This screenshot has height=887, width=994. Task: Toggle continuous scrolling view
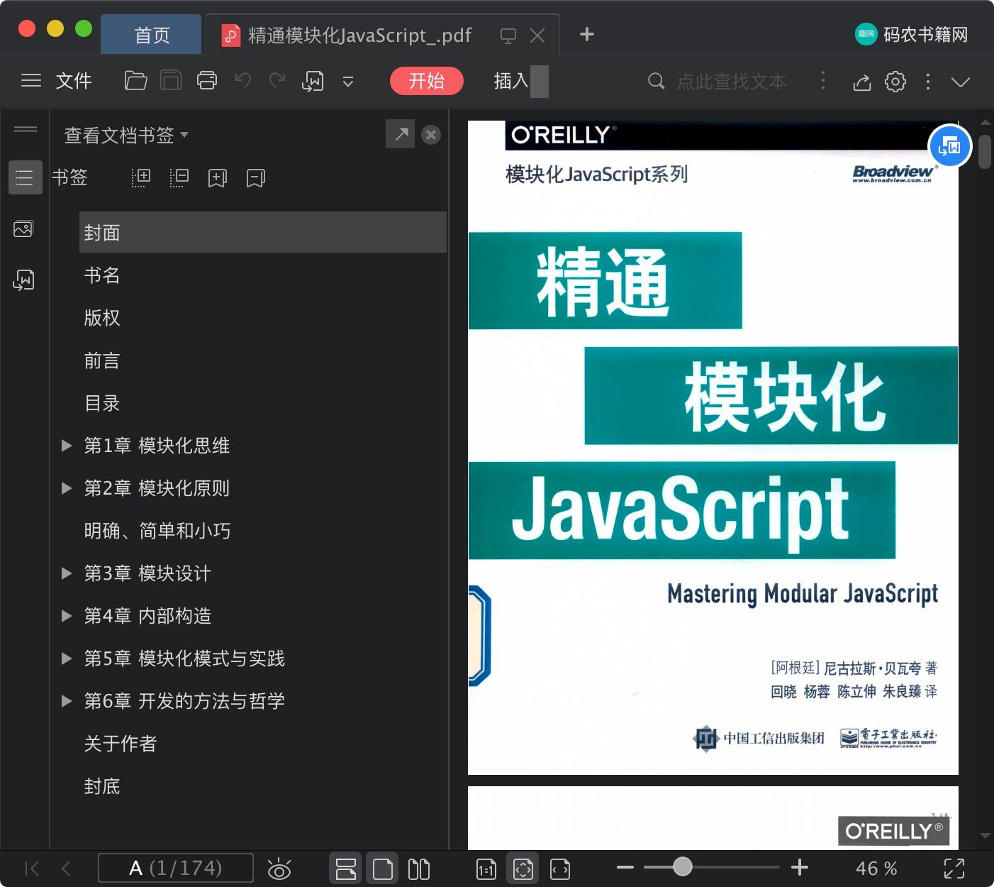tap(346, 869)
